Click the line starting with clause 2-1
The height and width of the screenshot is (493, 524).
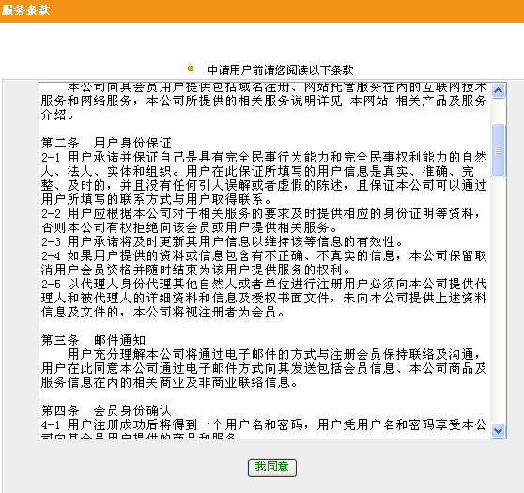tap(264, 157)
